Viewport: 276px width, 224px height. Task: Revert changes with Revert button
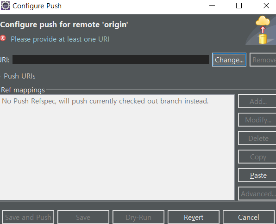(194, 218)
